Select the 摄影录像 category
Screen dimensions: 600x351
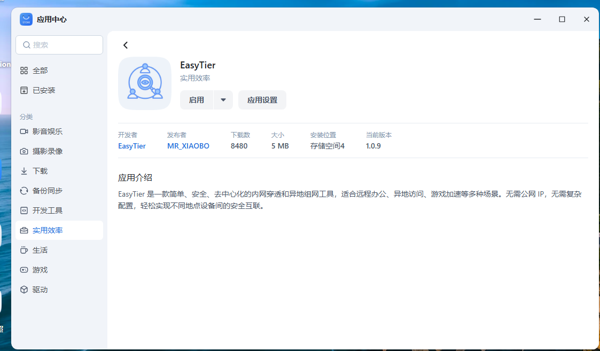(59, 151)
